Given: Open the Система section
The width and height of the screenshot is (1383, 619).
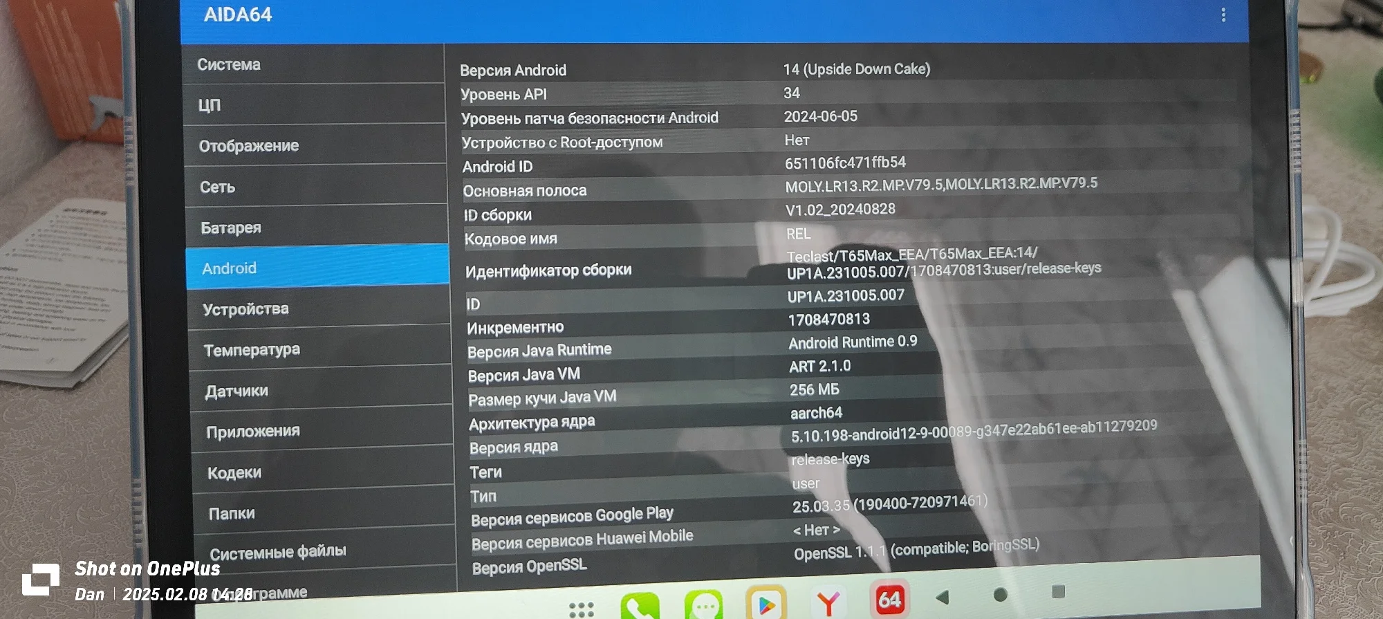Looking at the screenshot, I should click(x=313, y=64).
